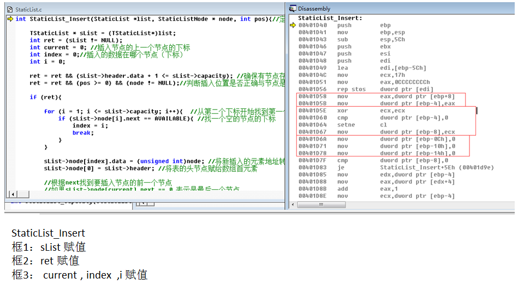Click the line 'TStaticList * sList = (TStaticList*)list;'
The image size is (518, 290).
click(103, 33)
